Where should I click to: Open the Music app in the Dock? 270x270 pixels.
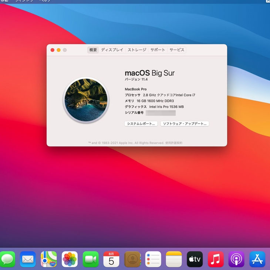[x=216, y=259]
